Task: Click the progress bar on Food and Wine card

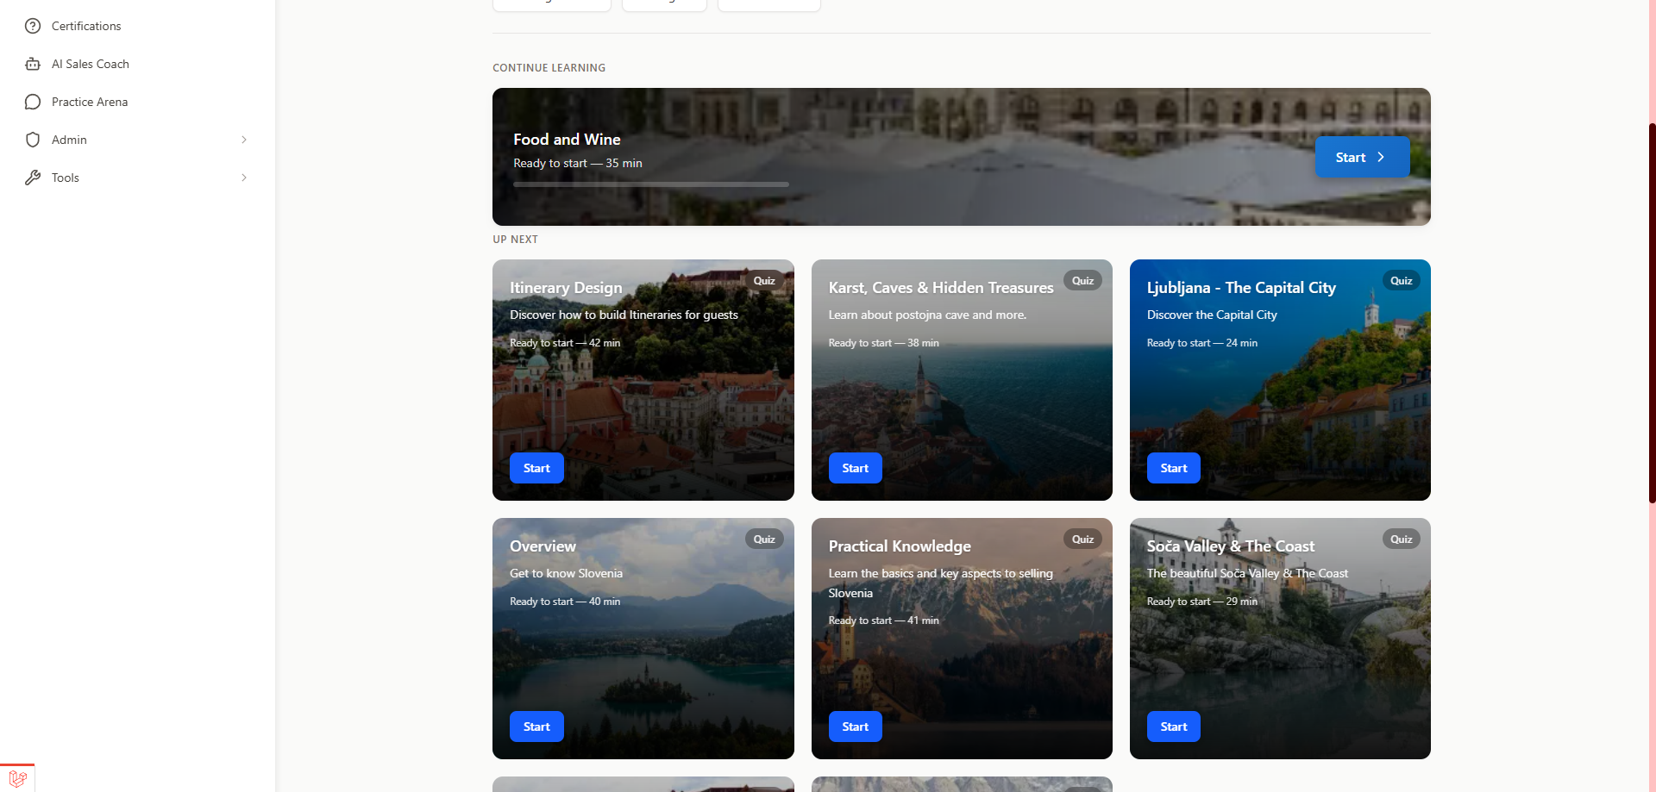Action: click(649, 184)
